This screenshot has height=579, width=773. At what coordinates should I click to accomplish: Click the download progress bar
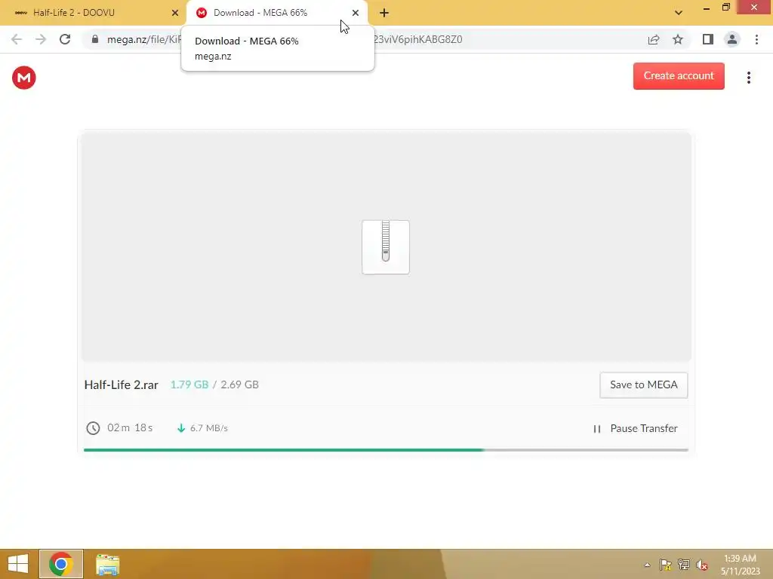tap(386, 449)
